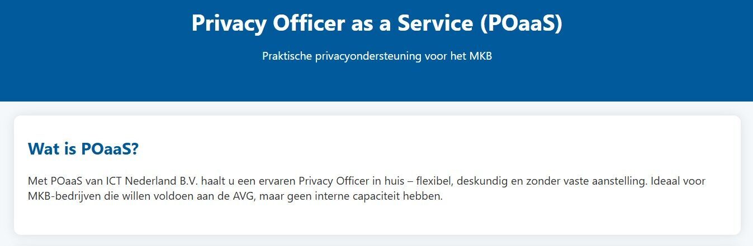Select the 'Wat is POaaS?' section heading

(83, 149)
